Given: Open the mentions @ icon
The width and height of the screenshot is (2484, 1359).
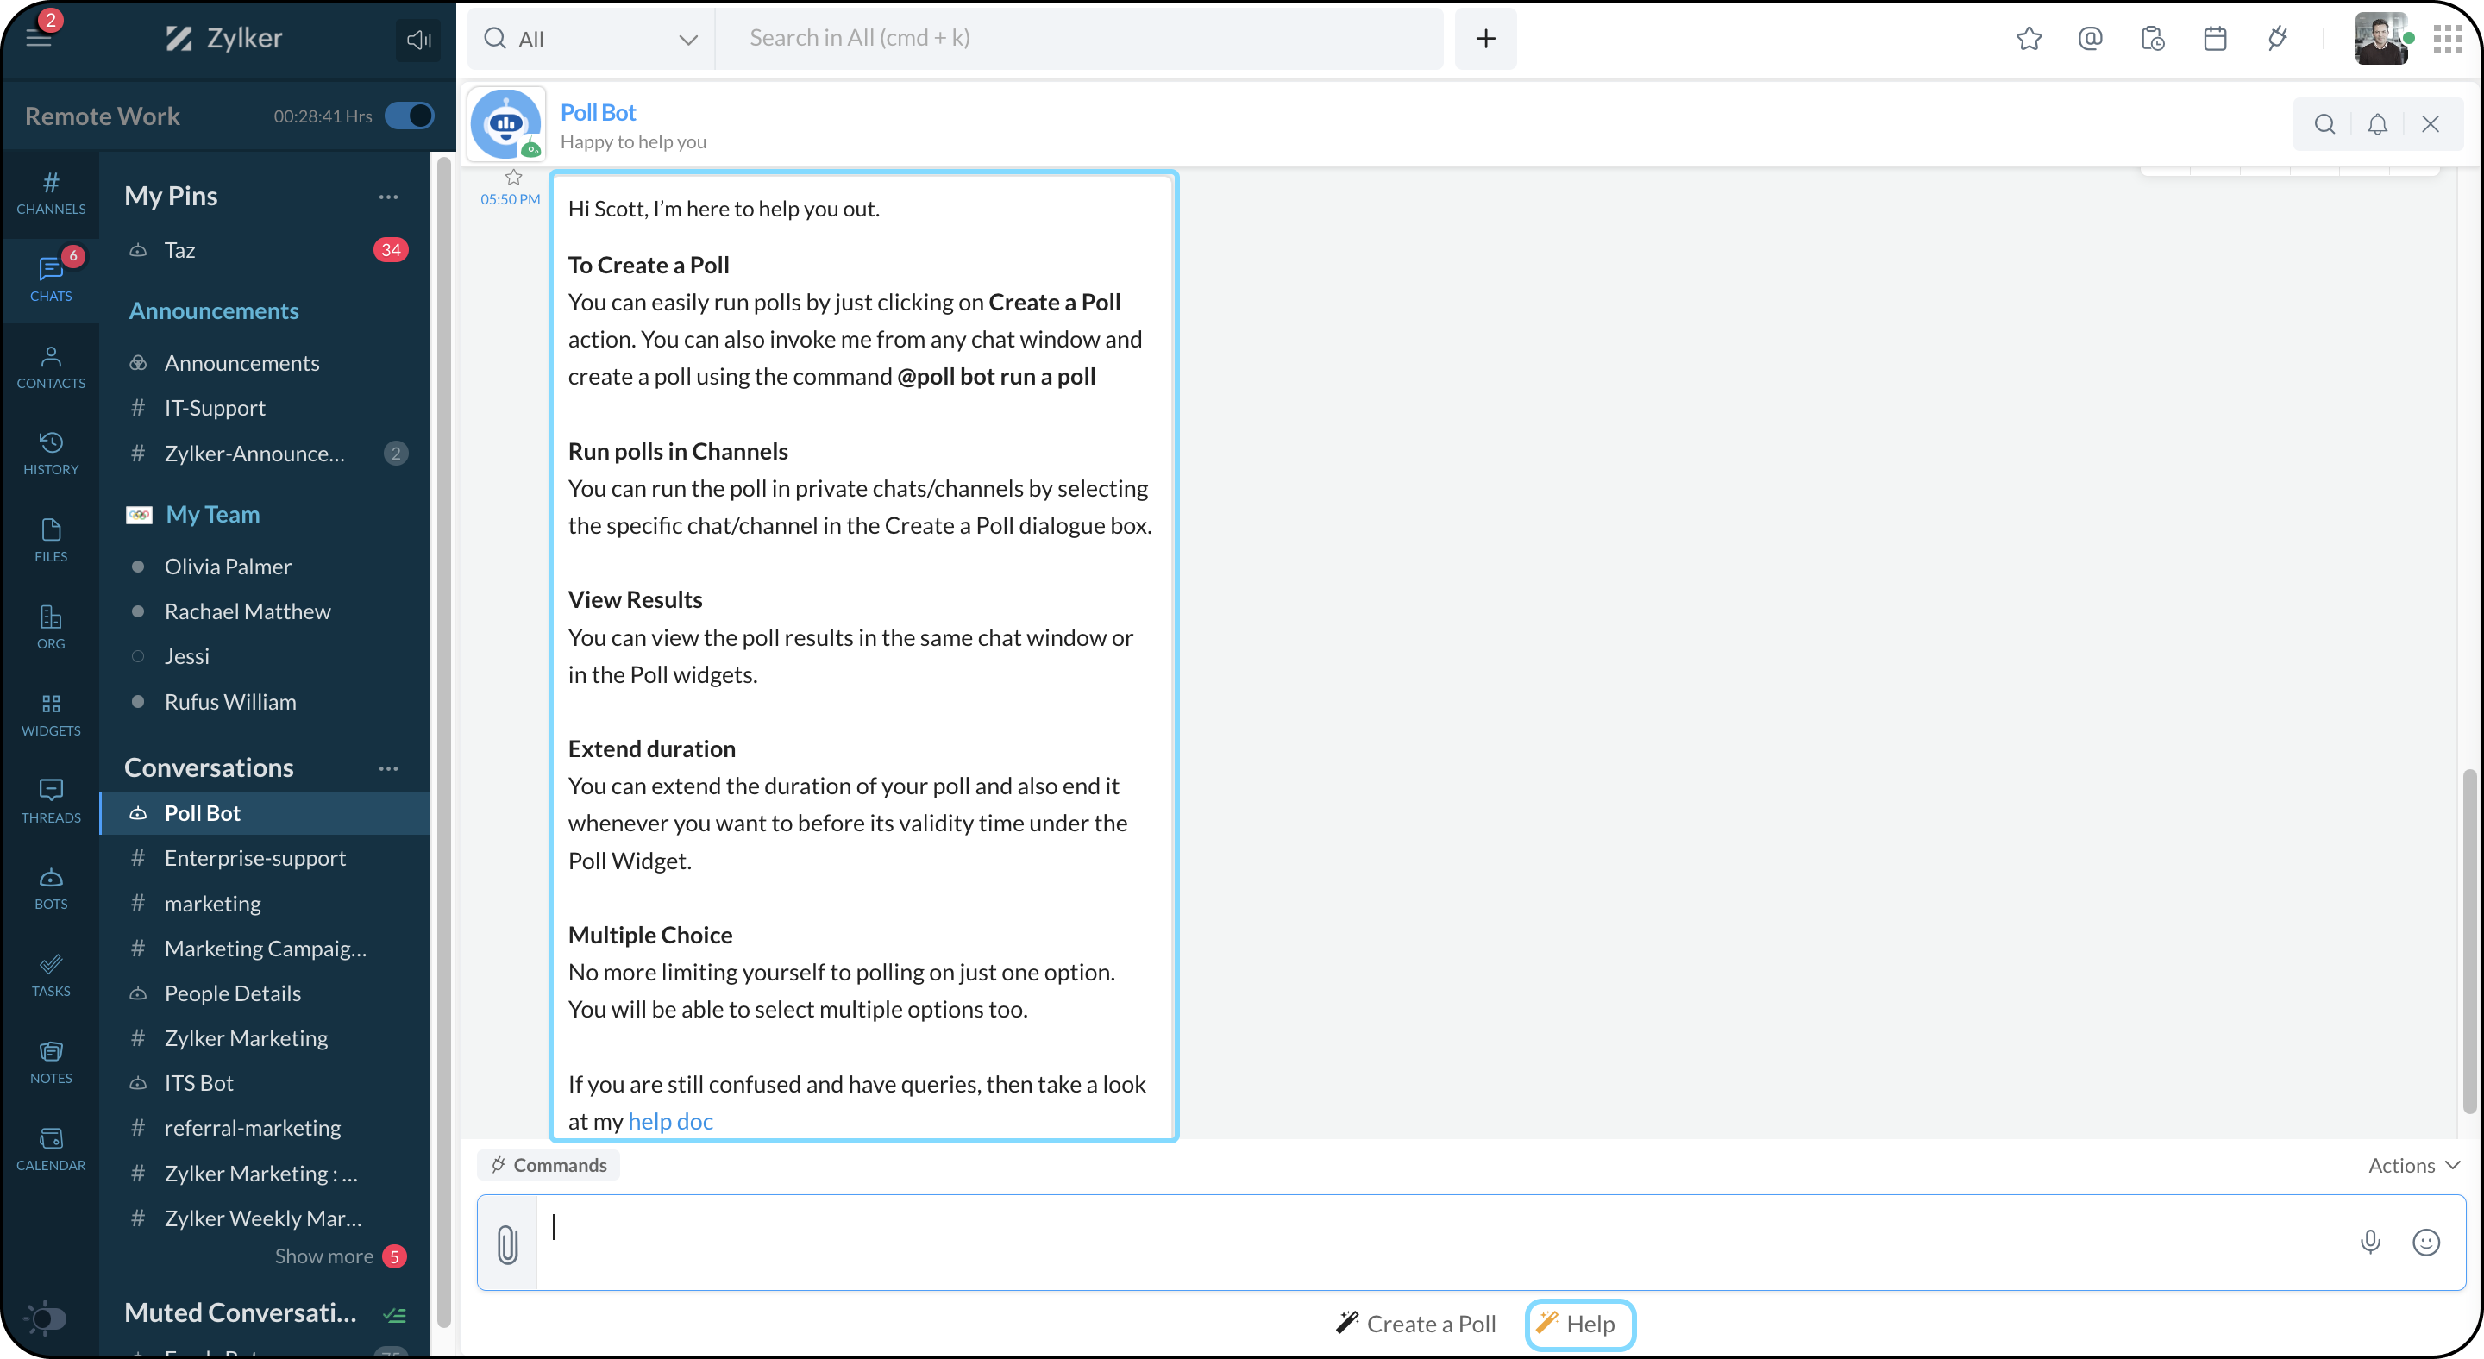Looking at the screenshot, I should [x=2090, y=39].
